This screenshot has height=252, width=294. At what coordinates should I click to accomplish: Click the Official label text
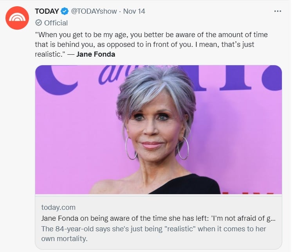[x=56, y=23]
